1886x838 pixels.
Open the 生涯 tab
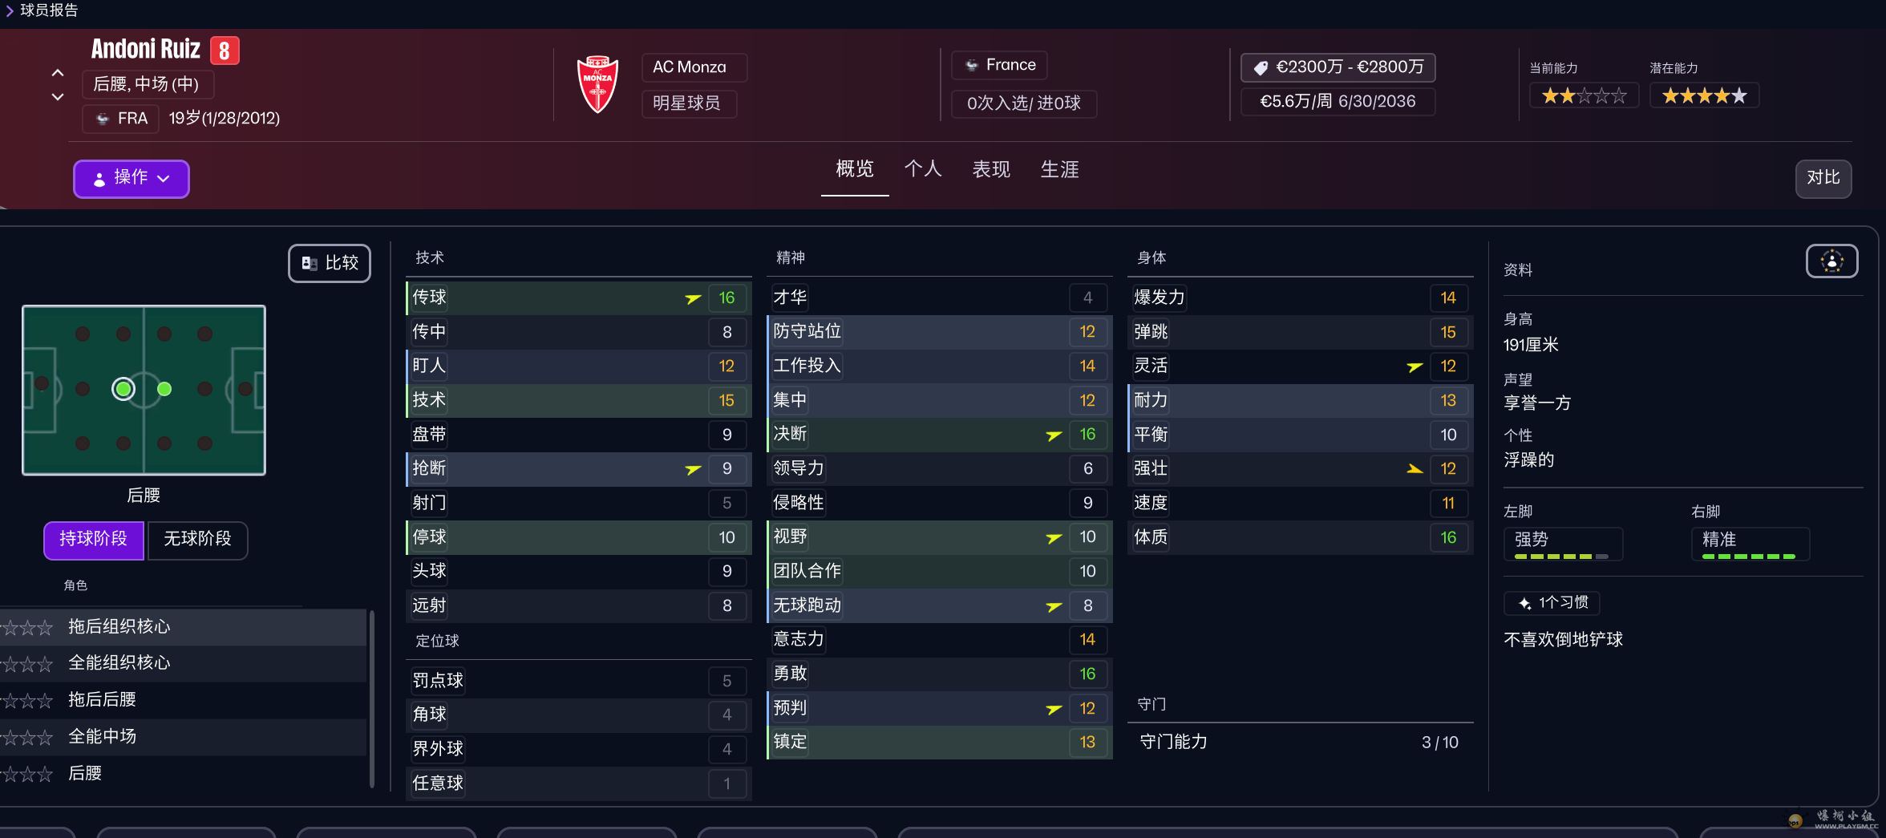(1060, 170)
